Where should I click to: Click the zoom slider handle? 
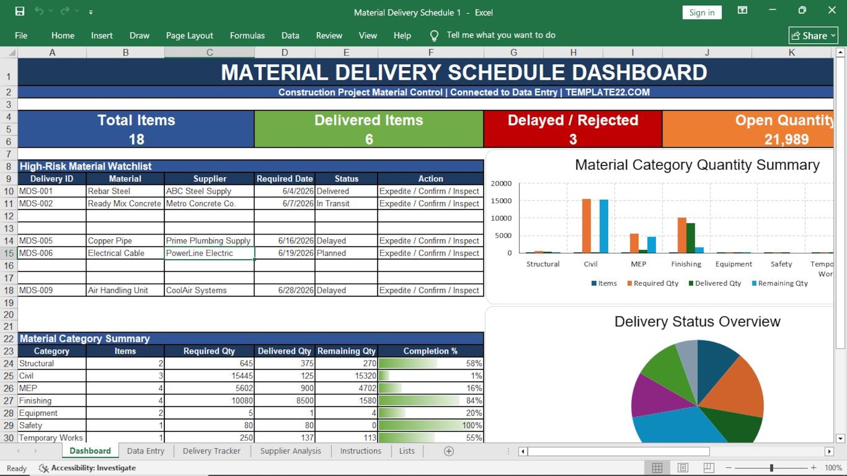coord(771,467)
